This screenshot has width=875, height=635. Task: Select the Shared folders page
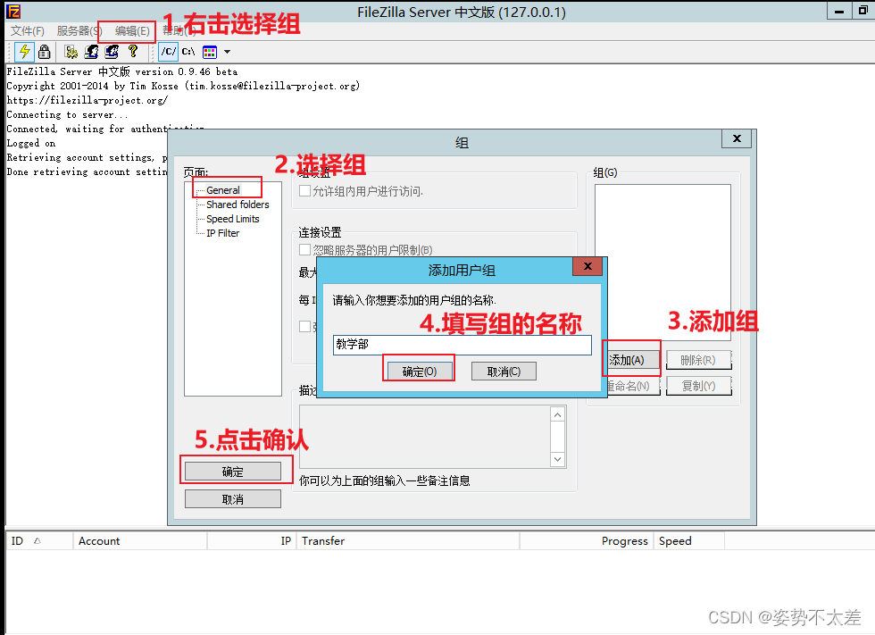[x=237, y=205]
